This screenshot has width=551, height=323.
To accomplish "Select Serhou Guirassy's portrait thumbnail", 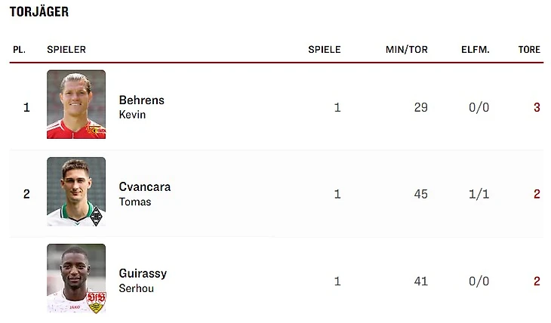I will (x=75, y=278).
